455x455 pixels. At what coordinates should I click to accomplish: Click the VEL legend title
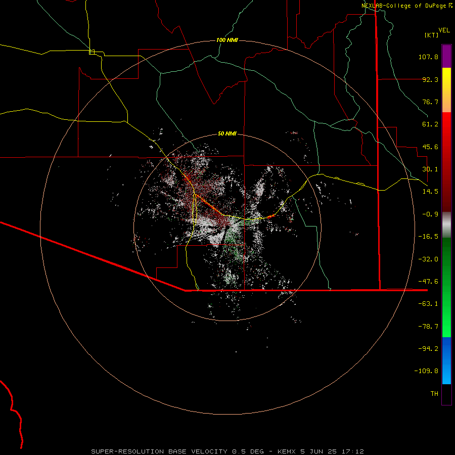(444, 30)
